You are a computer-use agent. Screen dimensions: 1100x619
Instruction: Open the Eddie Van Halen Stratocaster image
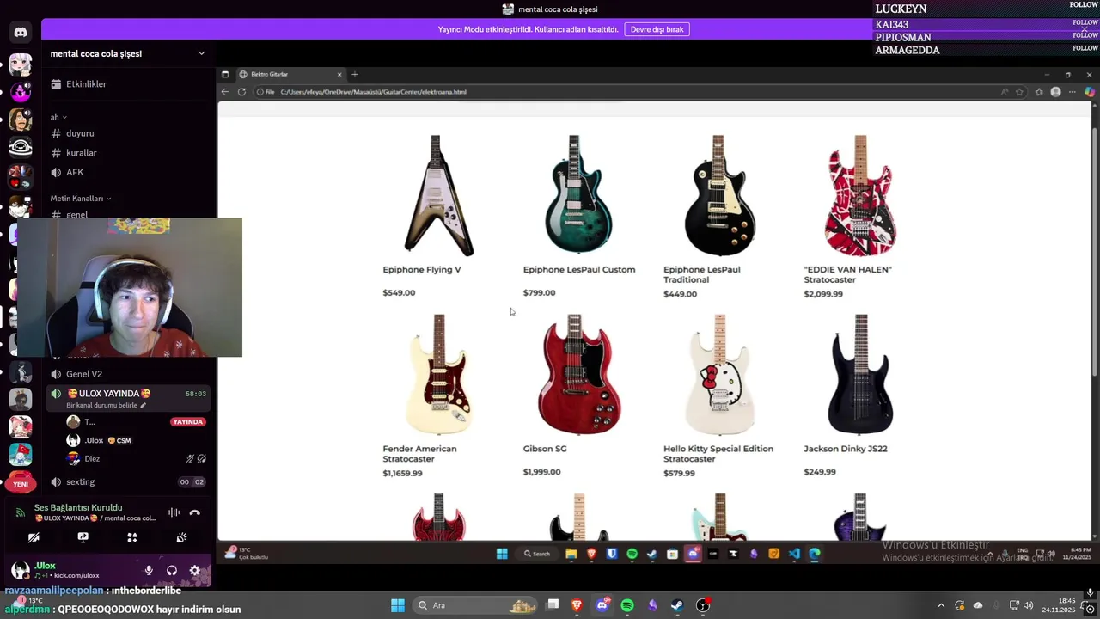[859, 195]
